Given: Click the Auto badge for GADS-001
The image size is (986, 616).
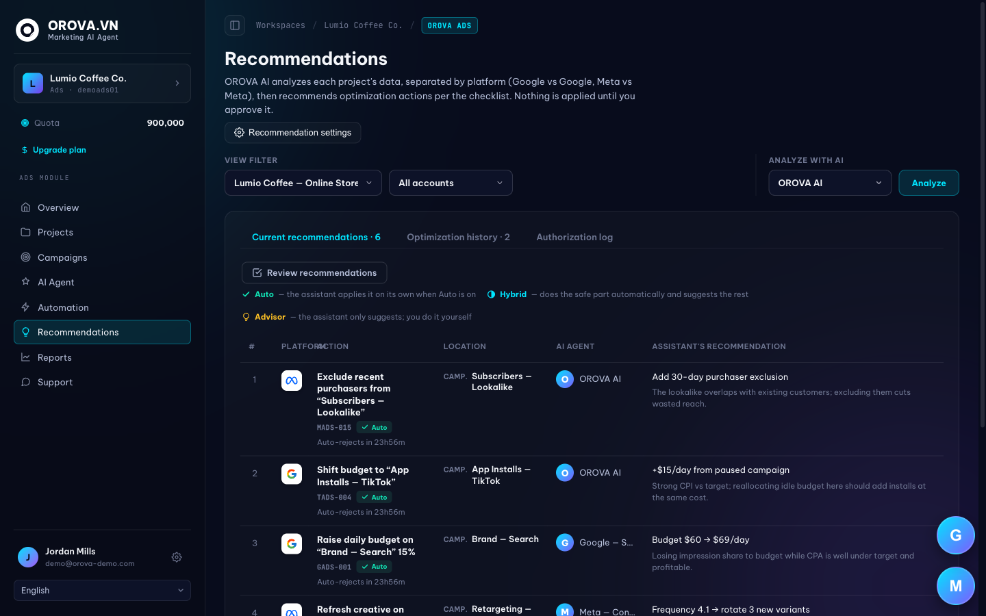Looking at the screenshot, I should pyautogui.click(x=375, y=567).
